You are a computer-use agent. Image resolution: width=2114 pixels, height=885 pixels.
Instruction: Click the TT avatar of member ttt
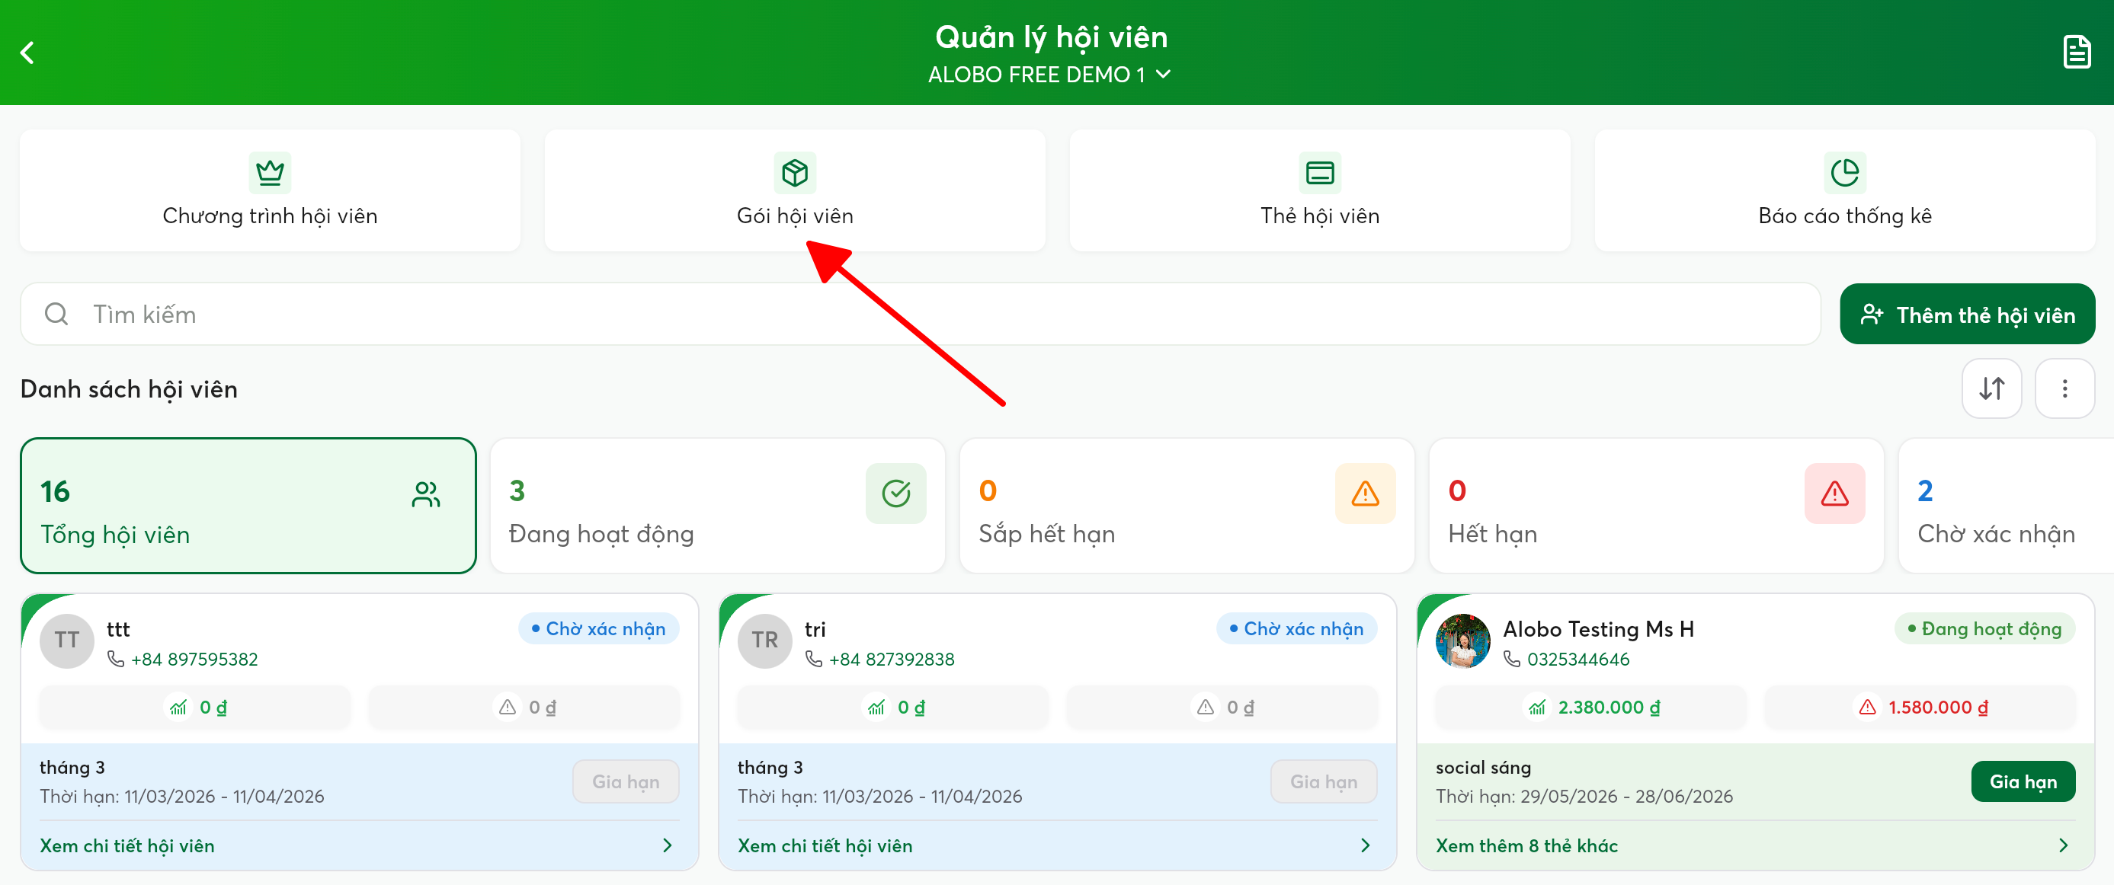pos(66,641)
